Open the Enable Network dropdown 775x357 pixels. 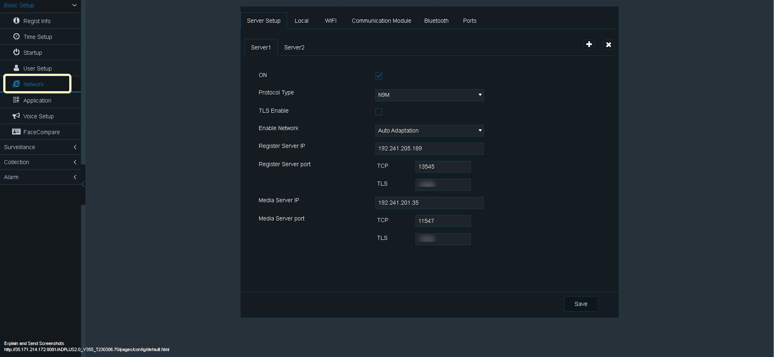[429, 130]
